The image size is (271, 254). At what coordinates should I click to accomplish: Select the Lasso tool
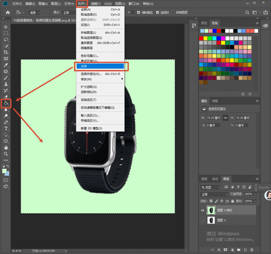pyautogui.click(x=6, y=40)
